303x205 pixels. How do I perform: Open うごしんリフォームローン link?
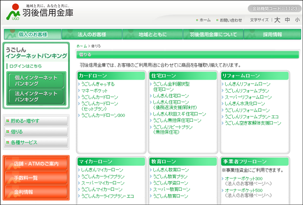(247, 110)
